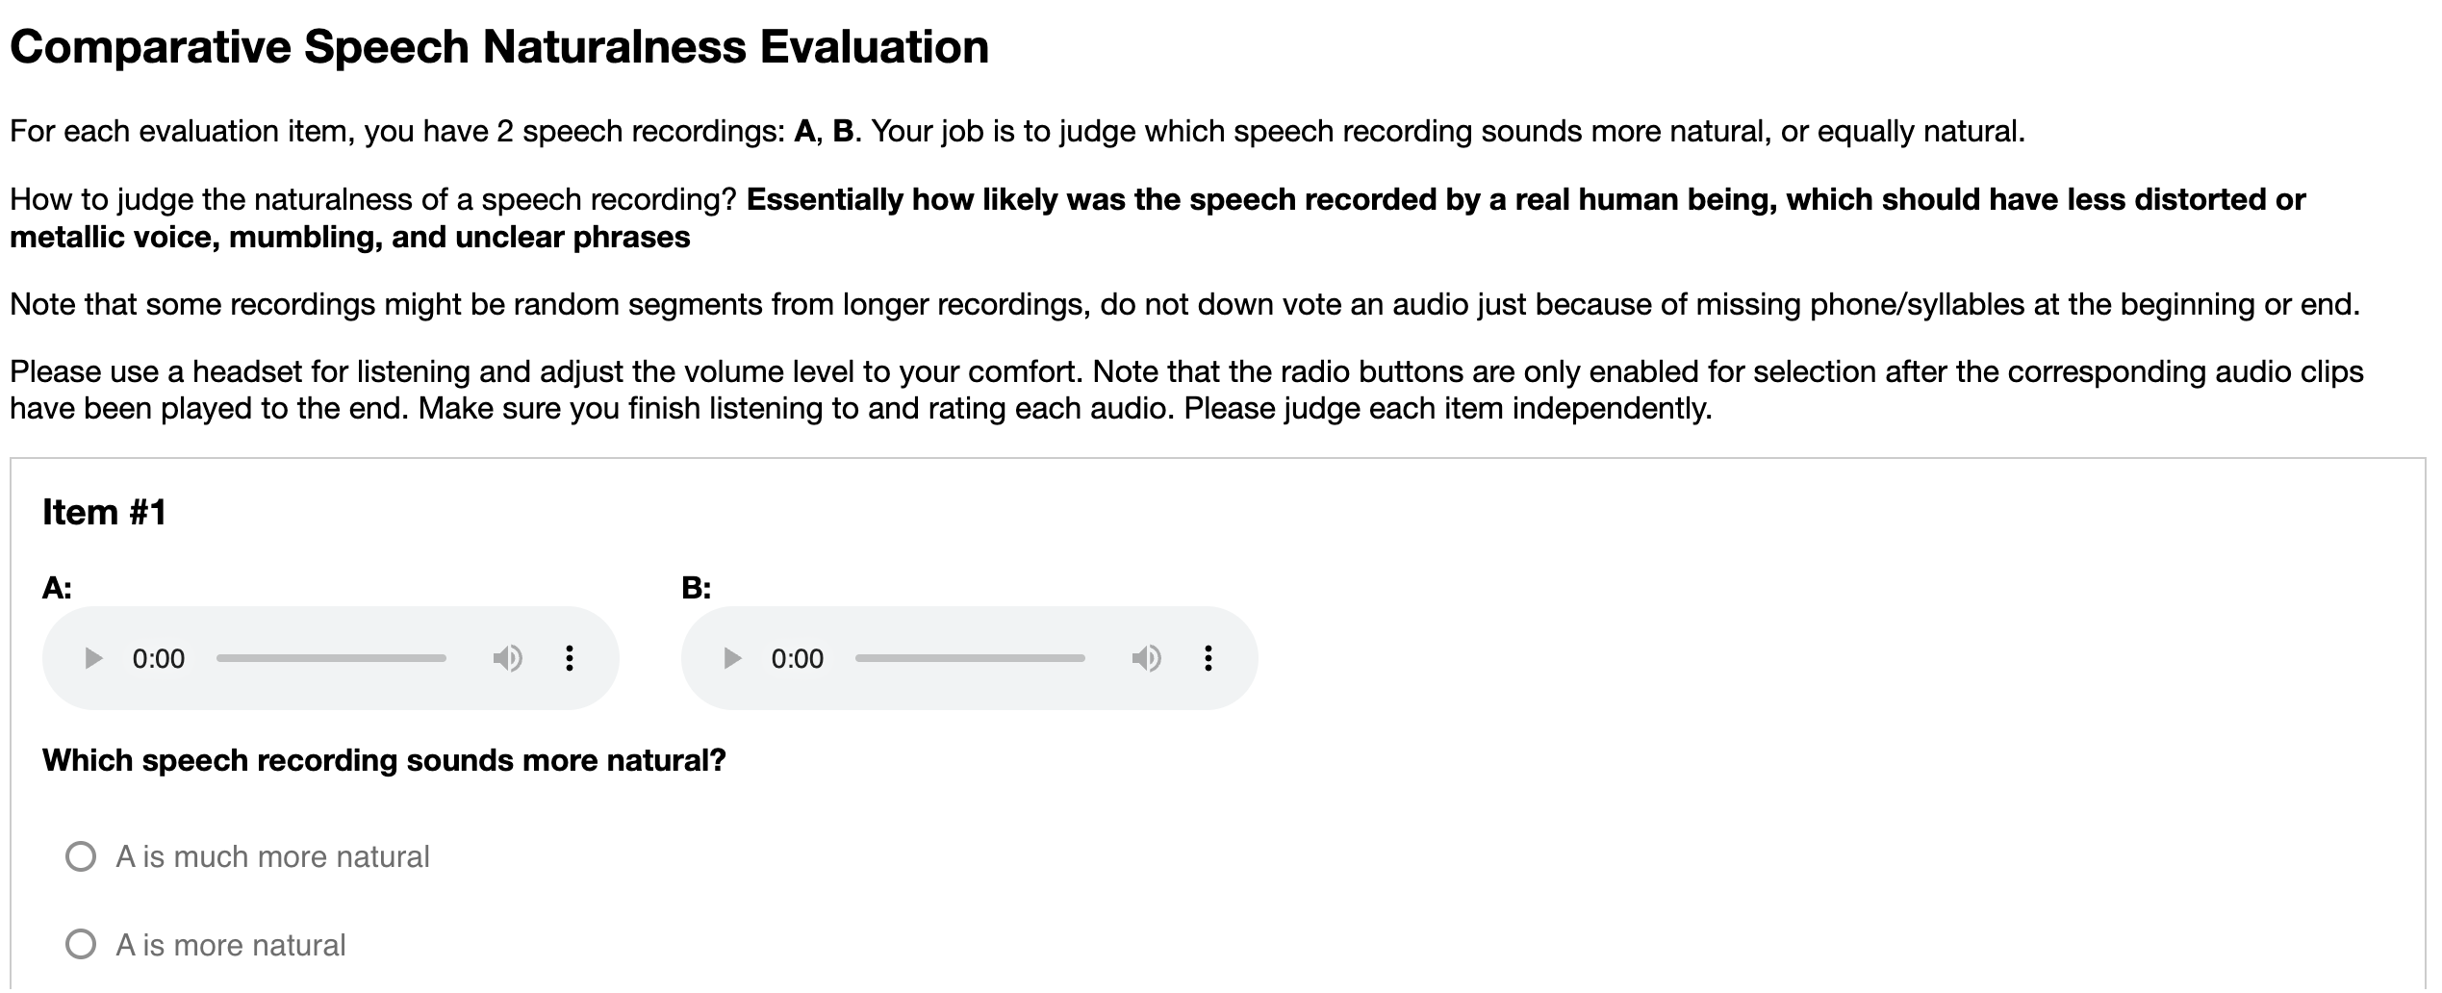Click the 'Comparative Speech Naturalness Evaluation' title
Viewport: 2442px width, 993px height.
click(x=499, y=47)
